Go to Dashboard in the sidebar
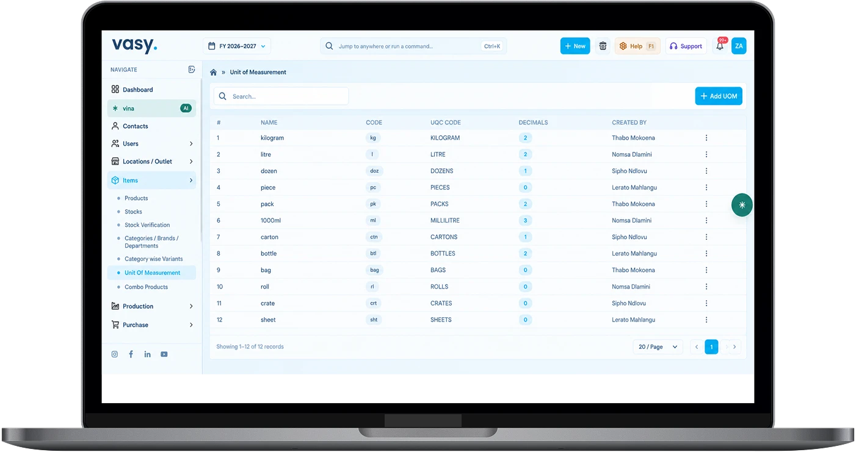Viewport: 856px width, 452px height. tap(152, 90)
